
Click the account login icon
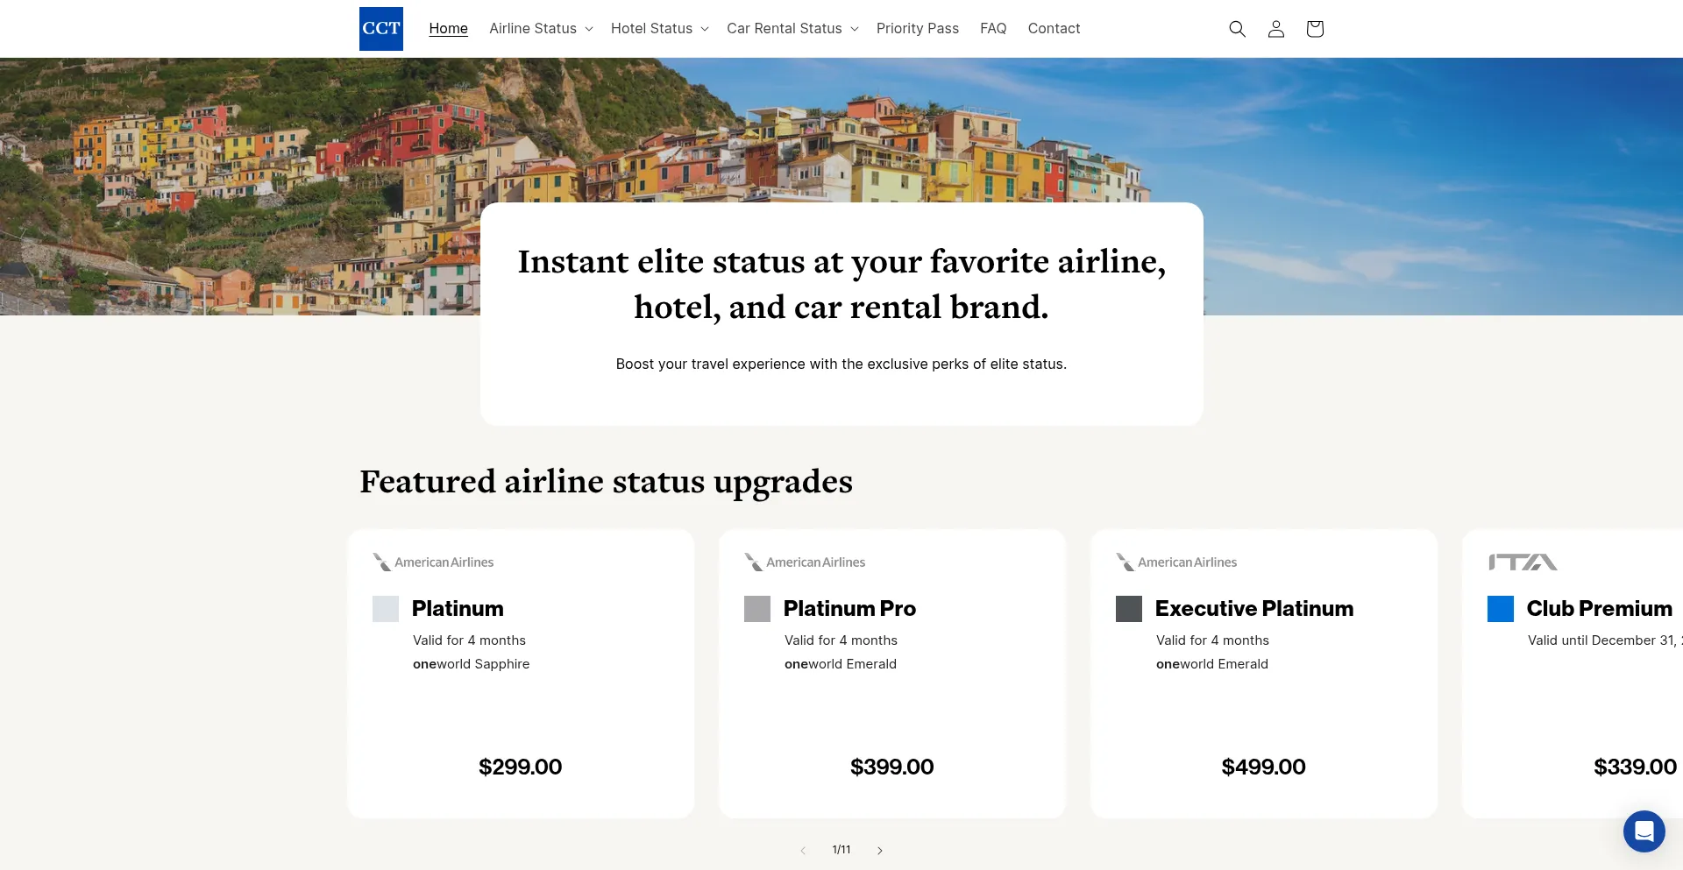pos(1275,29)
